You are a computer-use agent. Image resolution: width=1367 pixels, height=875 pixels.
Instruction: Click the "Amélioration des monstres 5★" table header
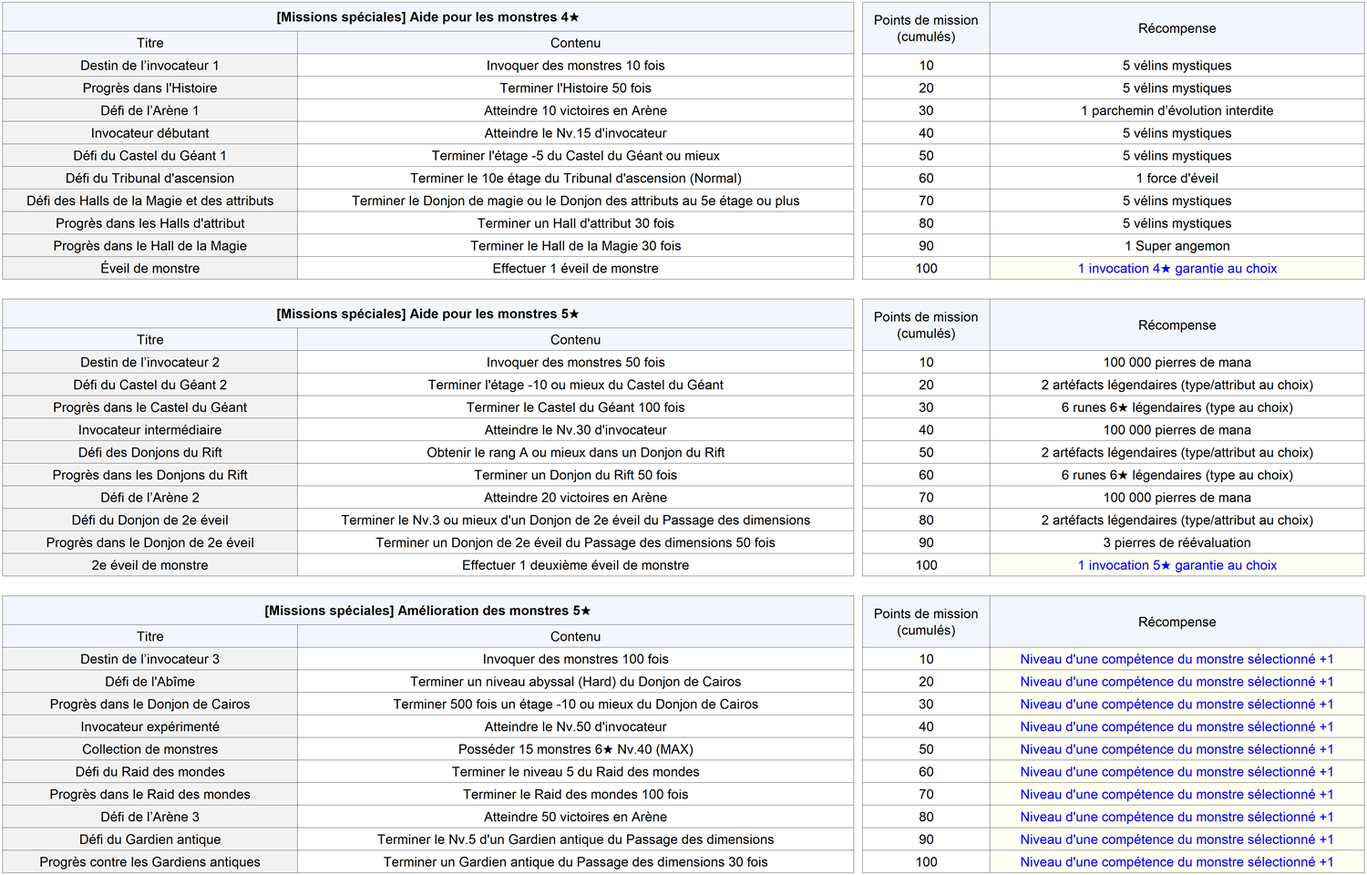[x=427, y=612]
